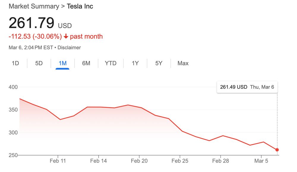Show the YTD chart view
The width and height of the screenshot is (297, 172).
[x=110, y=63]
